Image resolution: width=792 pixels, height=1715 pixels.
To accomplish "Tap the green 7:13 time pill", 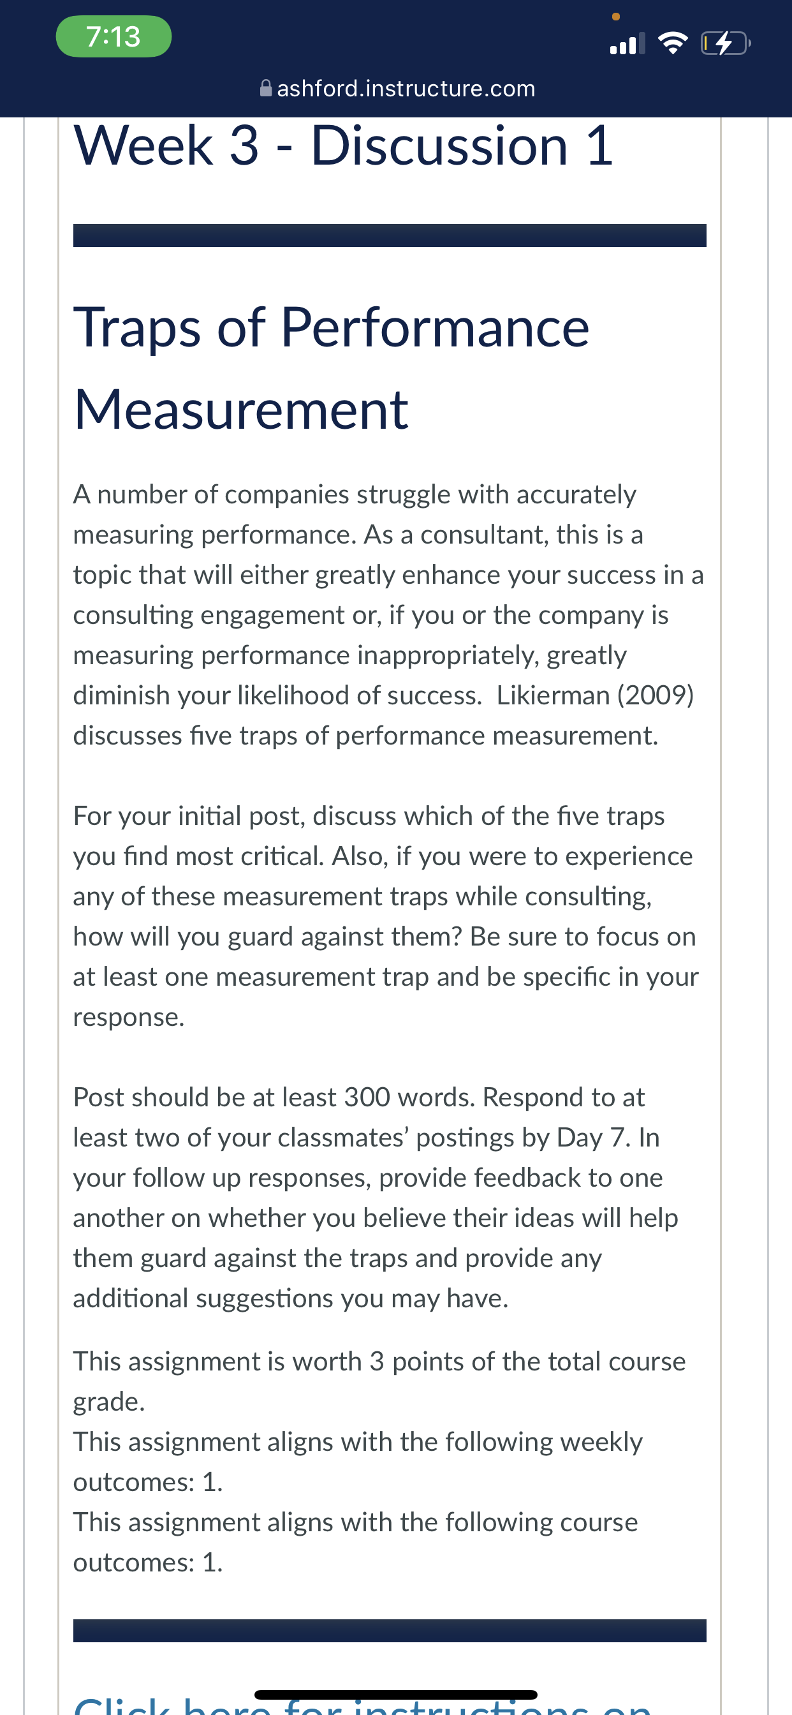I will click(113, 36).
